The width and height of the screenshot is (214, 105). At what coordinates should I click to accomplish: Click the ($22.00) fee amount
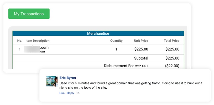coord(172,66)
